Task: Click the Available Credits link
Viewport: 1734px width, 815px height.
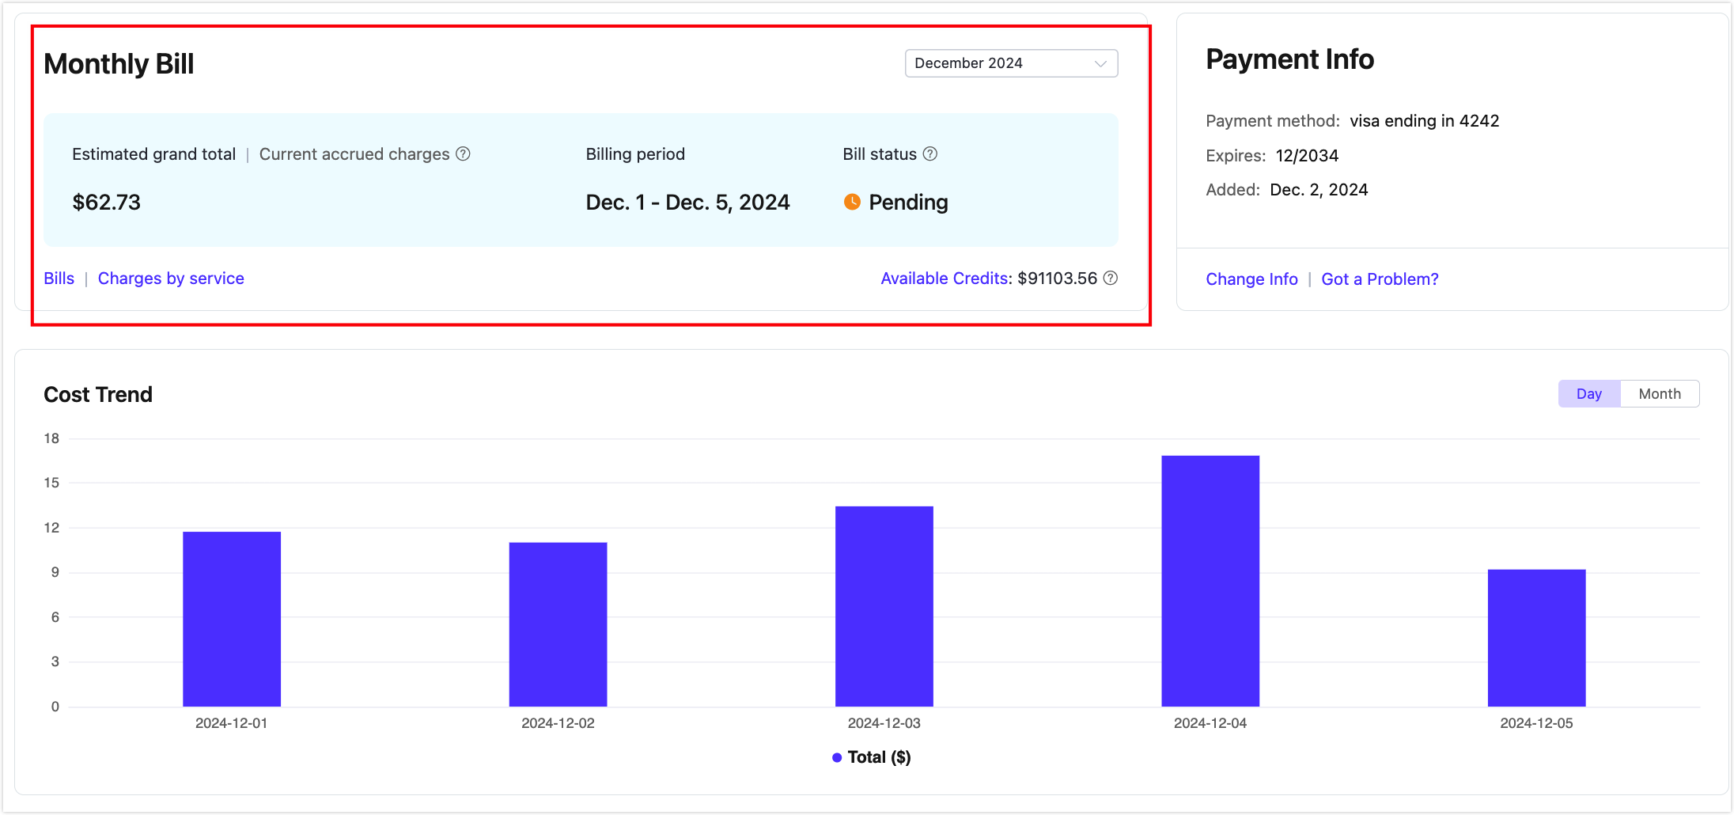Action: click(x=946, y=279)
